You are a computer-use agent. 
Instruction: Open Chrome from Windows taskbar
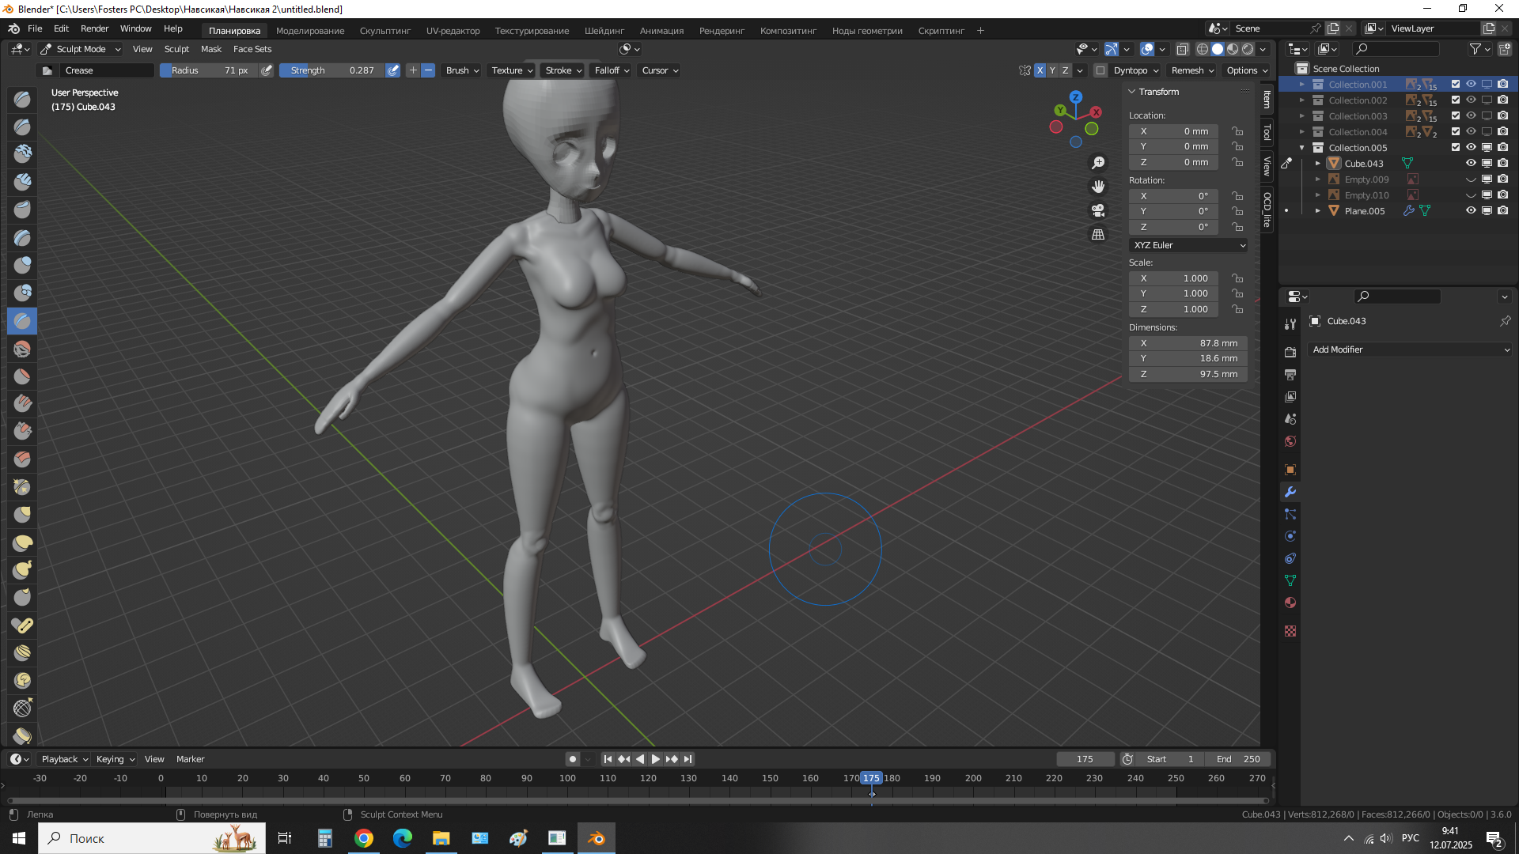click(364, 838)
